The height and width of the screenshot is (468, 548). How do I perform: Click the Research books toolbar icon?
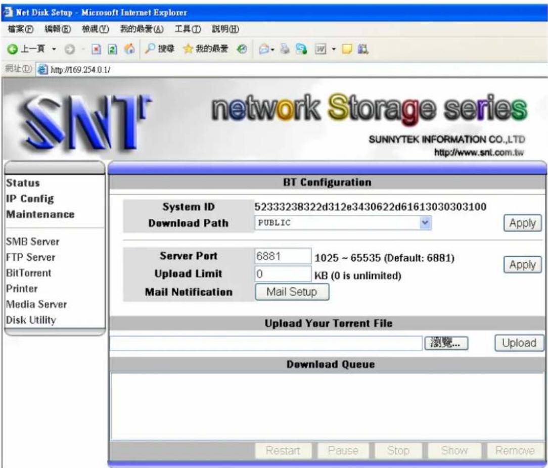coord(363,50)
